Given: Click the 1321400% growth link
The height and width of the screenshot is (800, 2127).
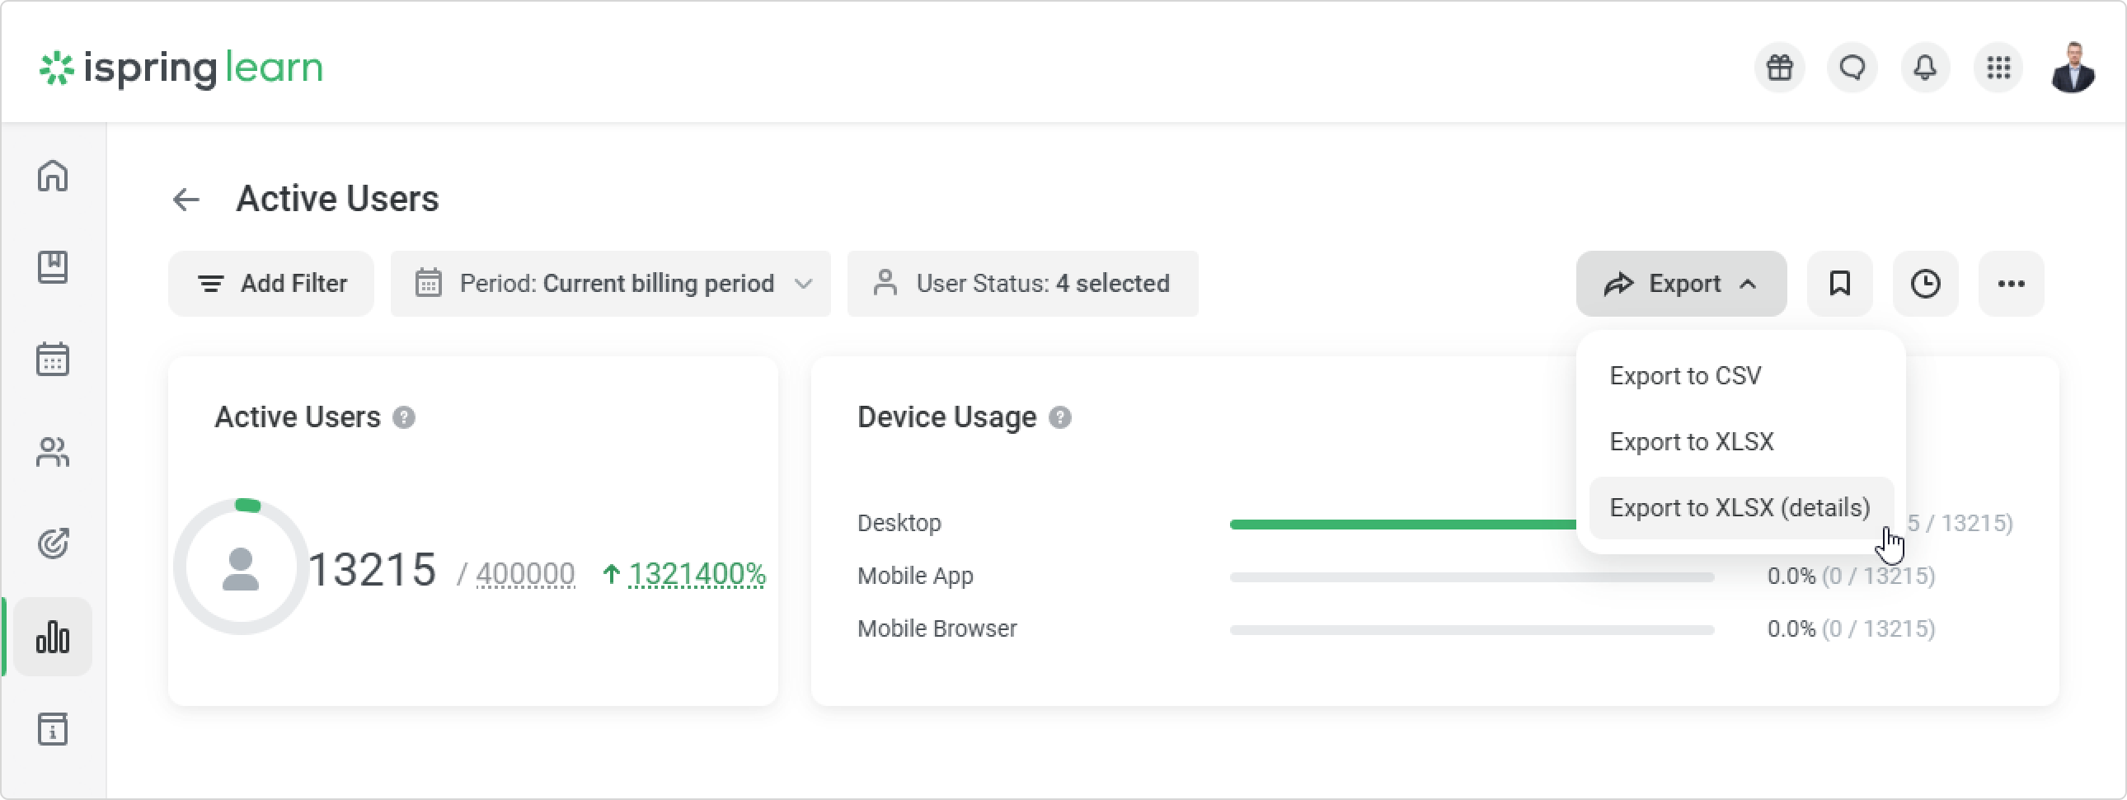Looking at the screenshot, I should pos(697,573).
